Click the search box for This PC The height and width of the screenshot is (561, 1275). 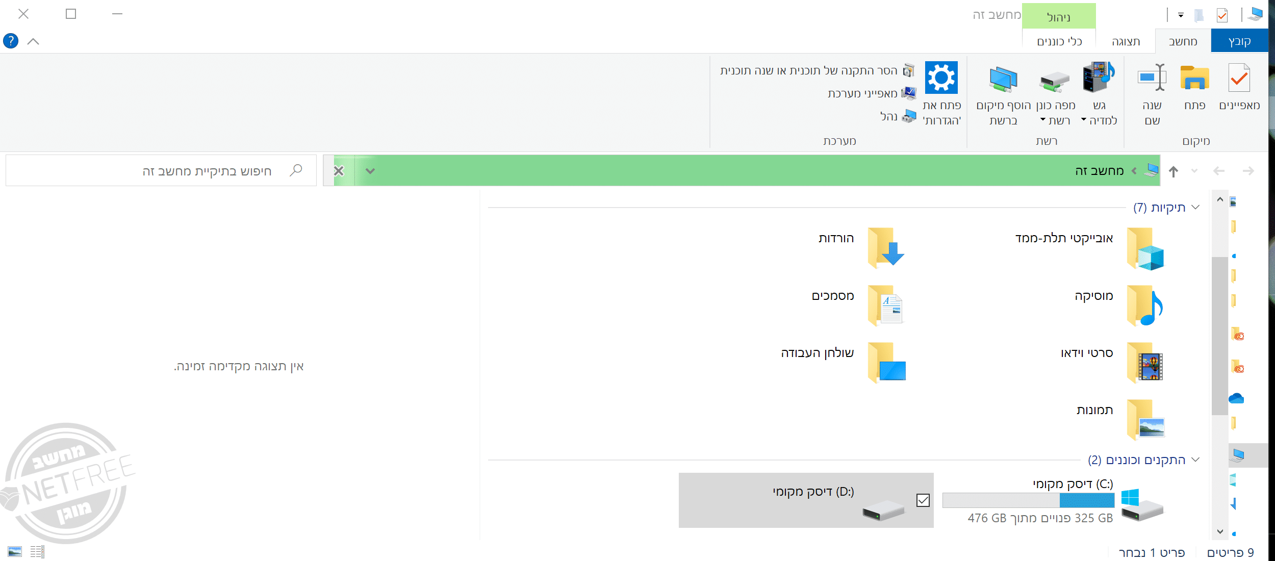tap(204, 171)
